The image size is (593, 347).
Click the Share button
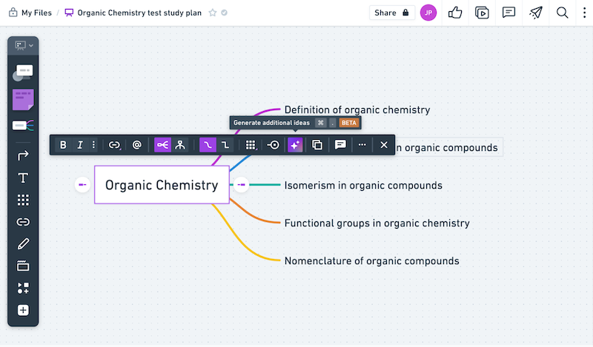[391, 13]
